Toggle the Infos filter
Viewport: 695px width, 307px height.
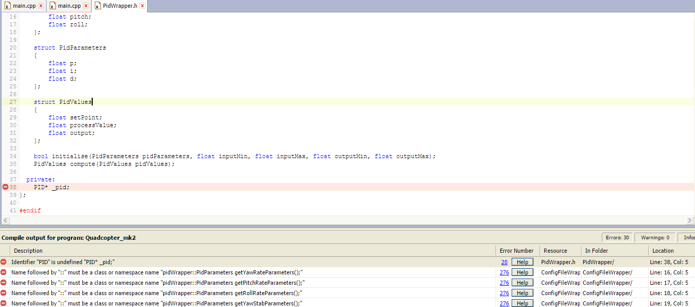pos(688,238)
